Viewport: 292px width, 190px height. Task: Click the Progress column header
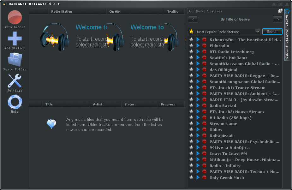tap(168, 104)
